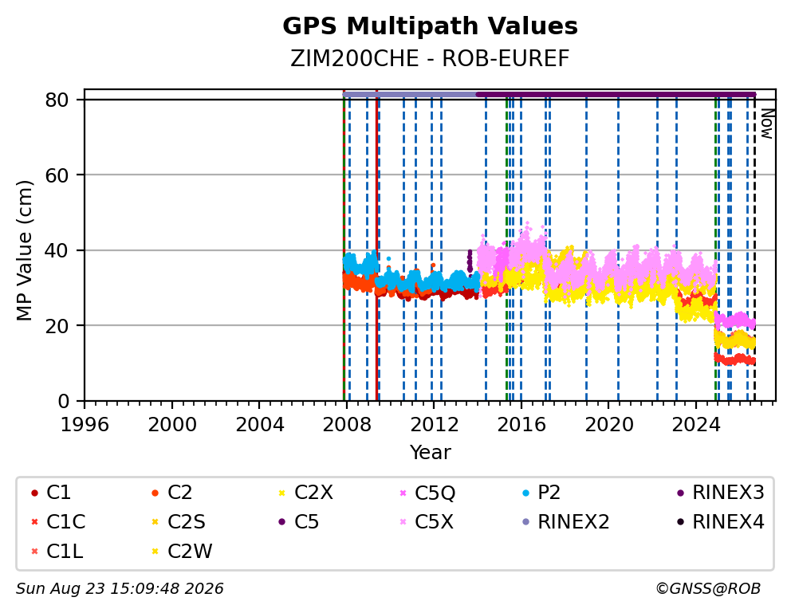Click the P2 blue legend dot

tap(526, 493)
